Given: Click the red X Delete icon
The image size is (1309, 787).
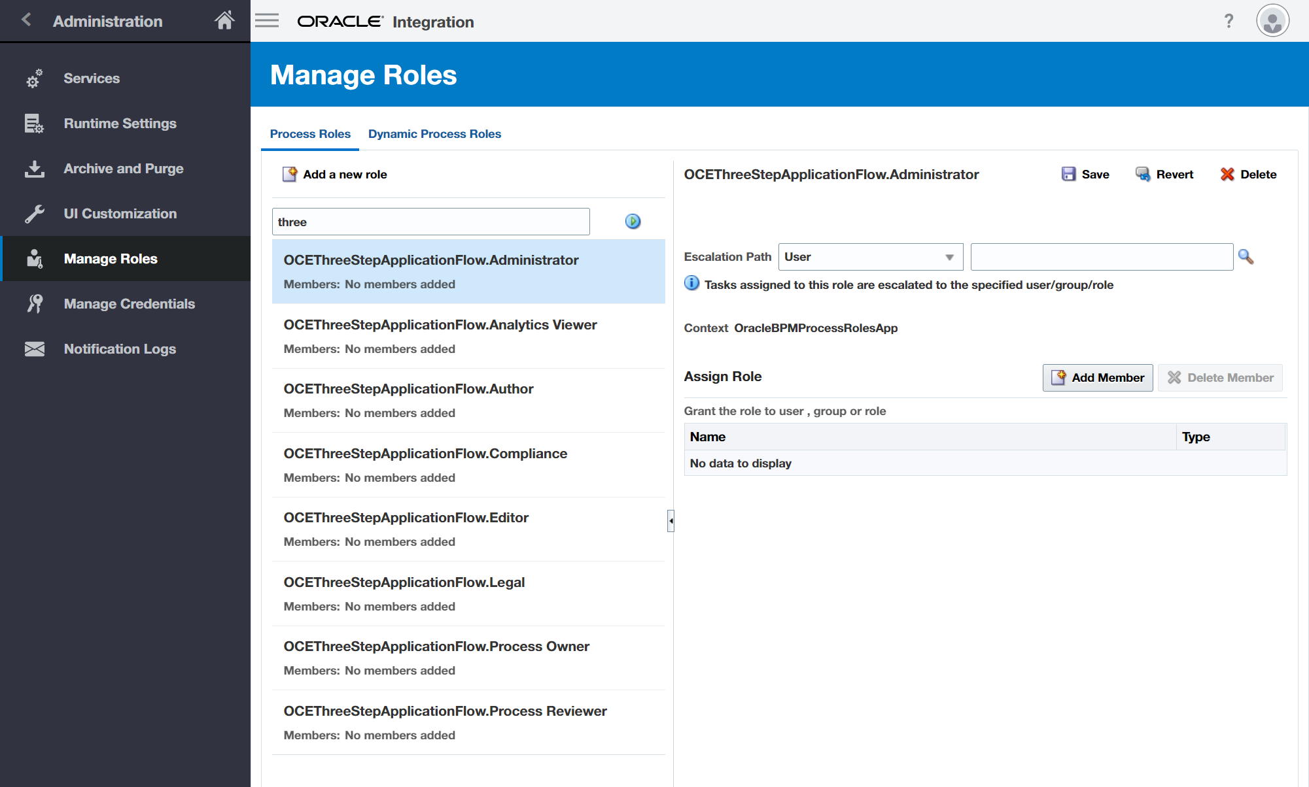Looking at the screenshot, I should click(1227, 174).
